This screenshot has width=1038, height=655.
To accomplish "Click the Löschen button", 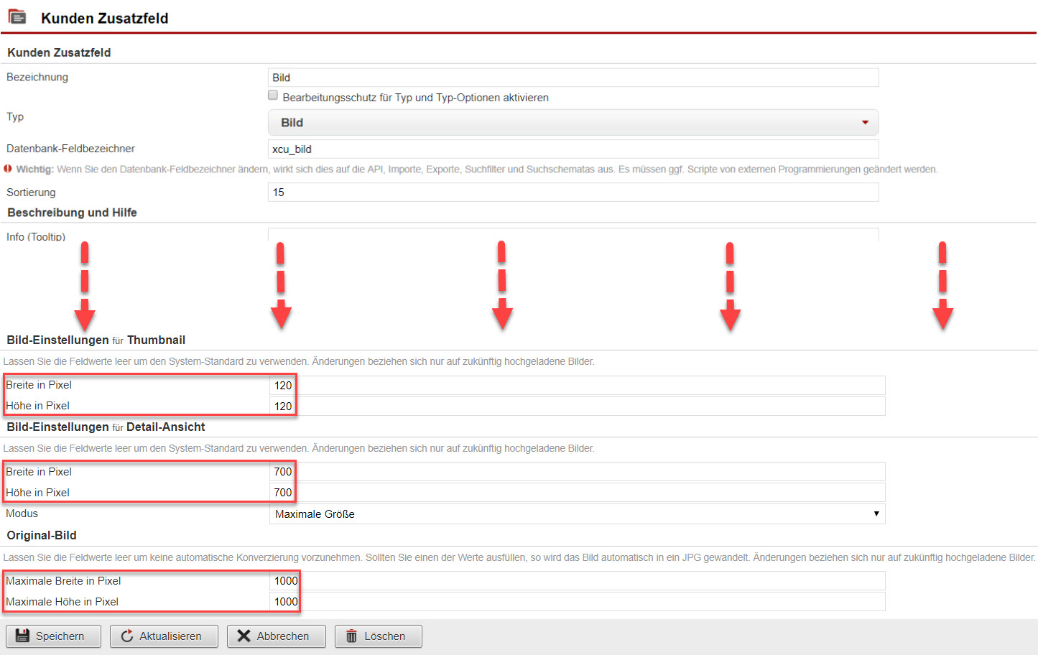I will (x=378, y=636).
